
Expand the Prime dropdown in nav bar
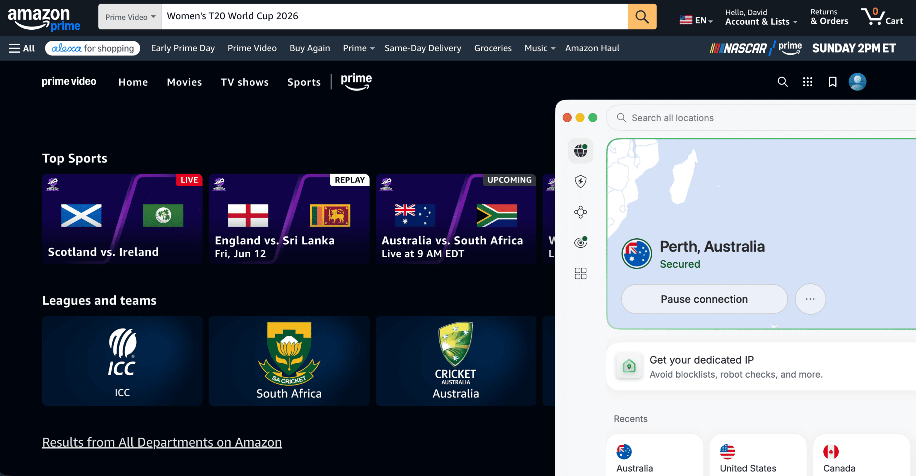[x=358, y=48]
